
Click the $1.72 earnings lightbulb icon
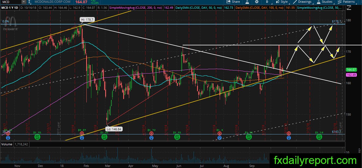point(151,138)
